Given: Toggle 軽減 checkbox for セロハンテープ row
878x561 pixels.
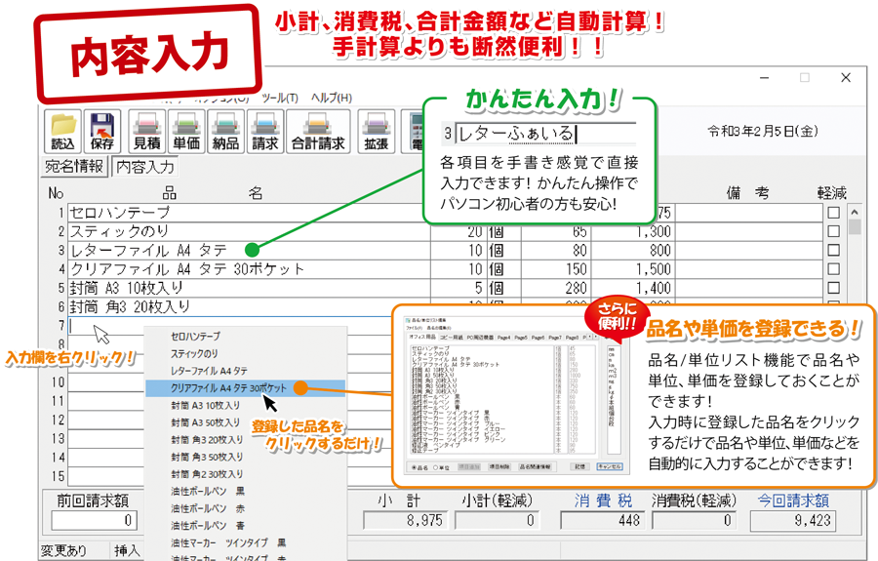Looking at the screenshot, I should click(833, 213).
